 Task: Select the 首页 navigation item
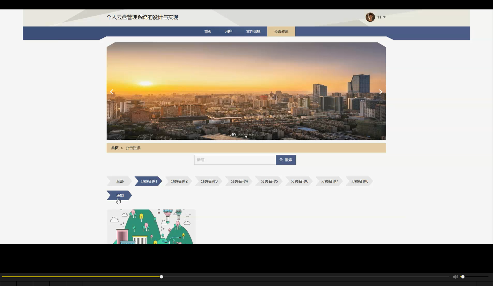click(208, 31)
